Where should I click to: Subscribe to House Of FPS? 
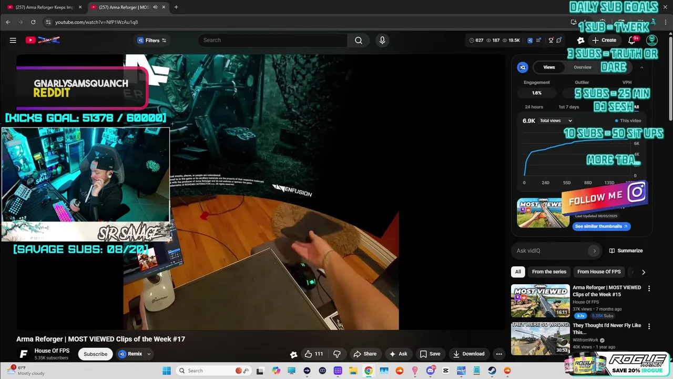tap(96, 354)
